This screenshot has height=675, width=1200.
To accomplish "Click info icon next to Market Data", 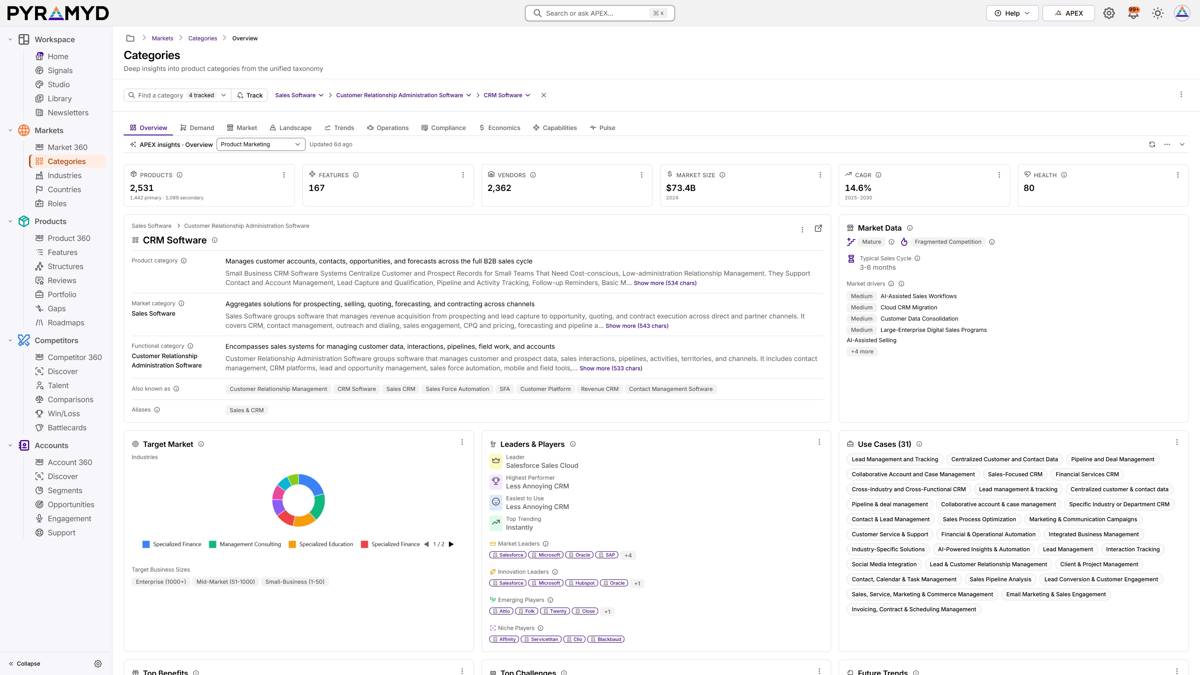I will (910, 228).
